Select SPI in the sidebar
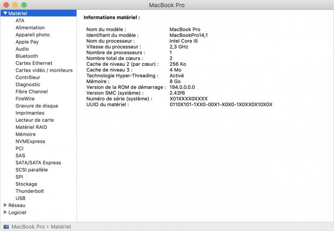This screenshot has height=231, width=334. click(x=19, y=177)
